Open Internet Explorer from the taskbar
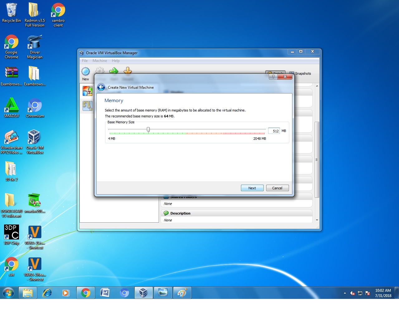The width and height of the screenshot is (399, 312). click(47, 293)
